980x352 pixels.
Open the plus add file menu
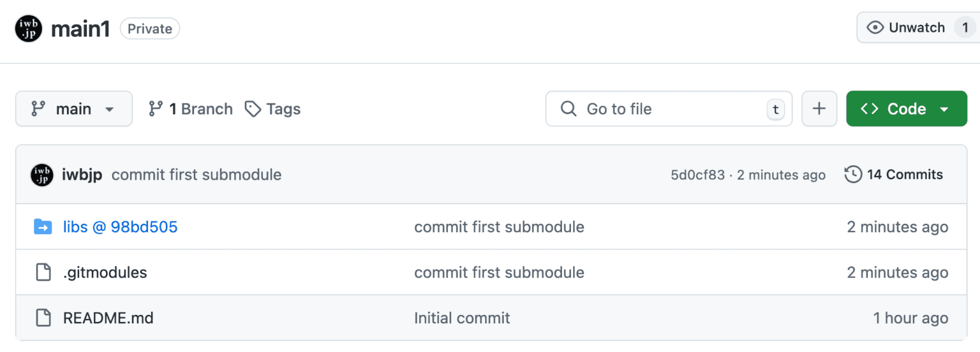819,109
